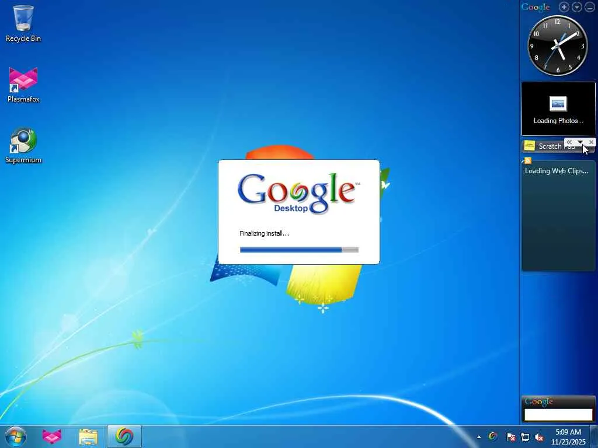Select the Supermium desktop shortcut
598x448 pixels.
pos(23,145)
